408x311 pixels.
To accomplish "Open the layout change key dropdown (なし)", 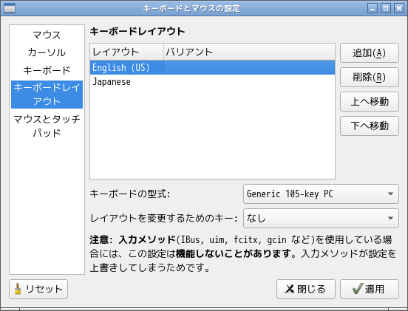I will click(x=321, y=218).
